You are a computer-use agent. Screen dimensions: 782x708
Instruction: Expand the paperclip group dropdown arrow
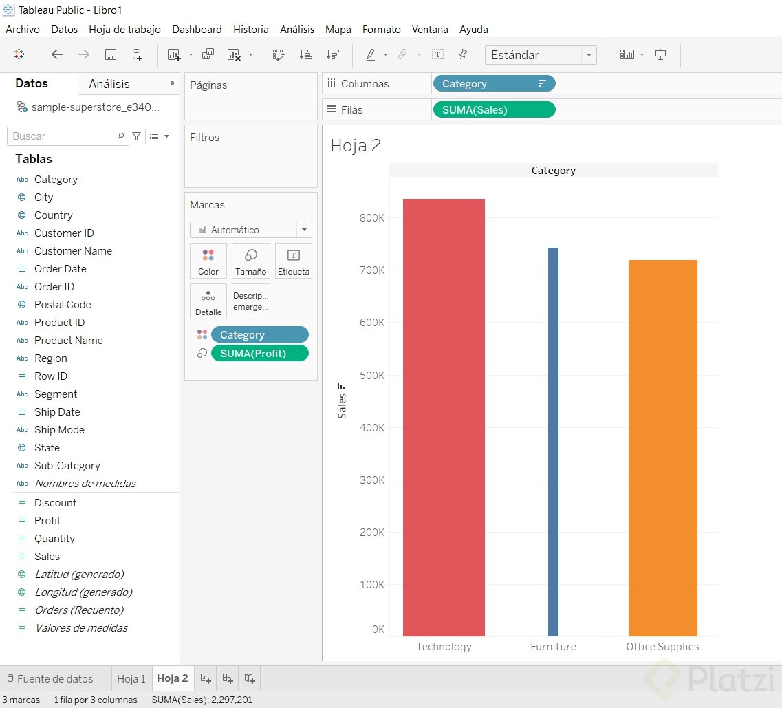coord(419,54)
